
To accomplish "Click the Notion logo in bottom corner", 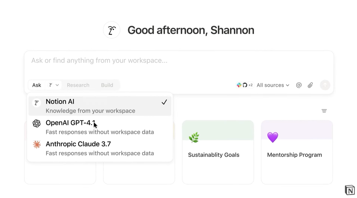I will pos(350,190).
